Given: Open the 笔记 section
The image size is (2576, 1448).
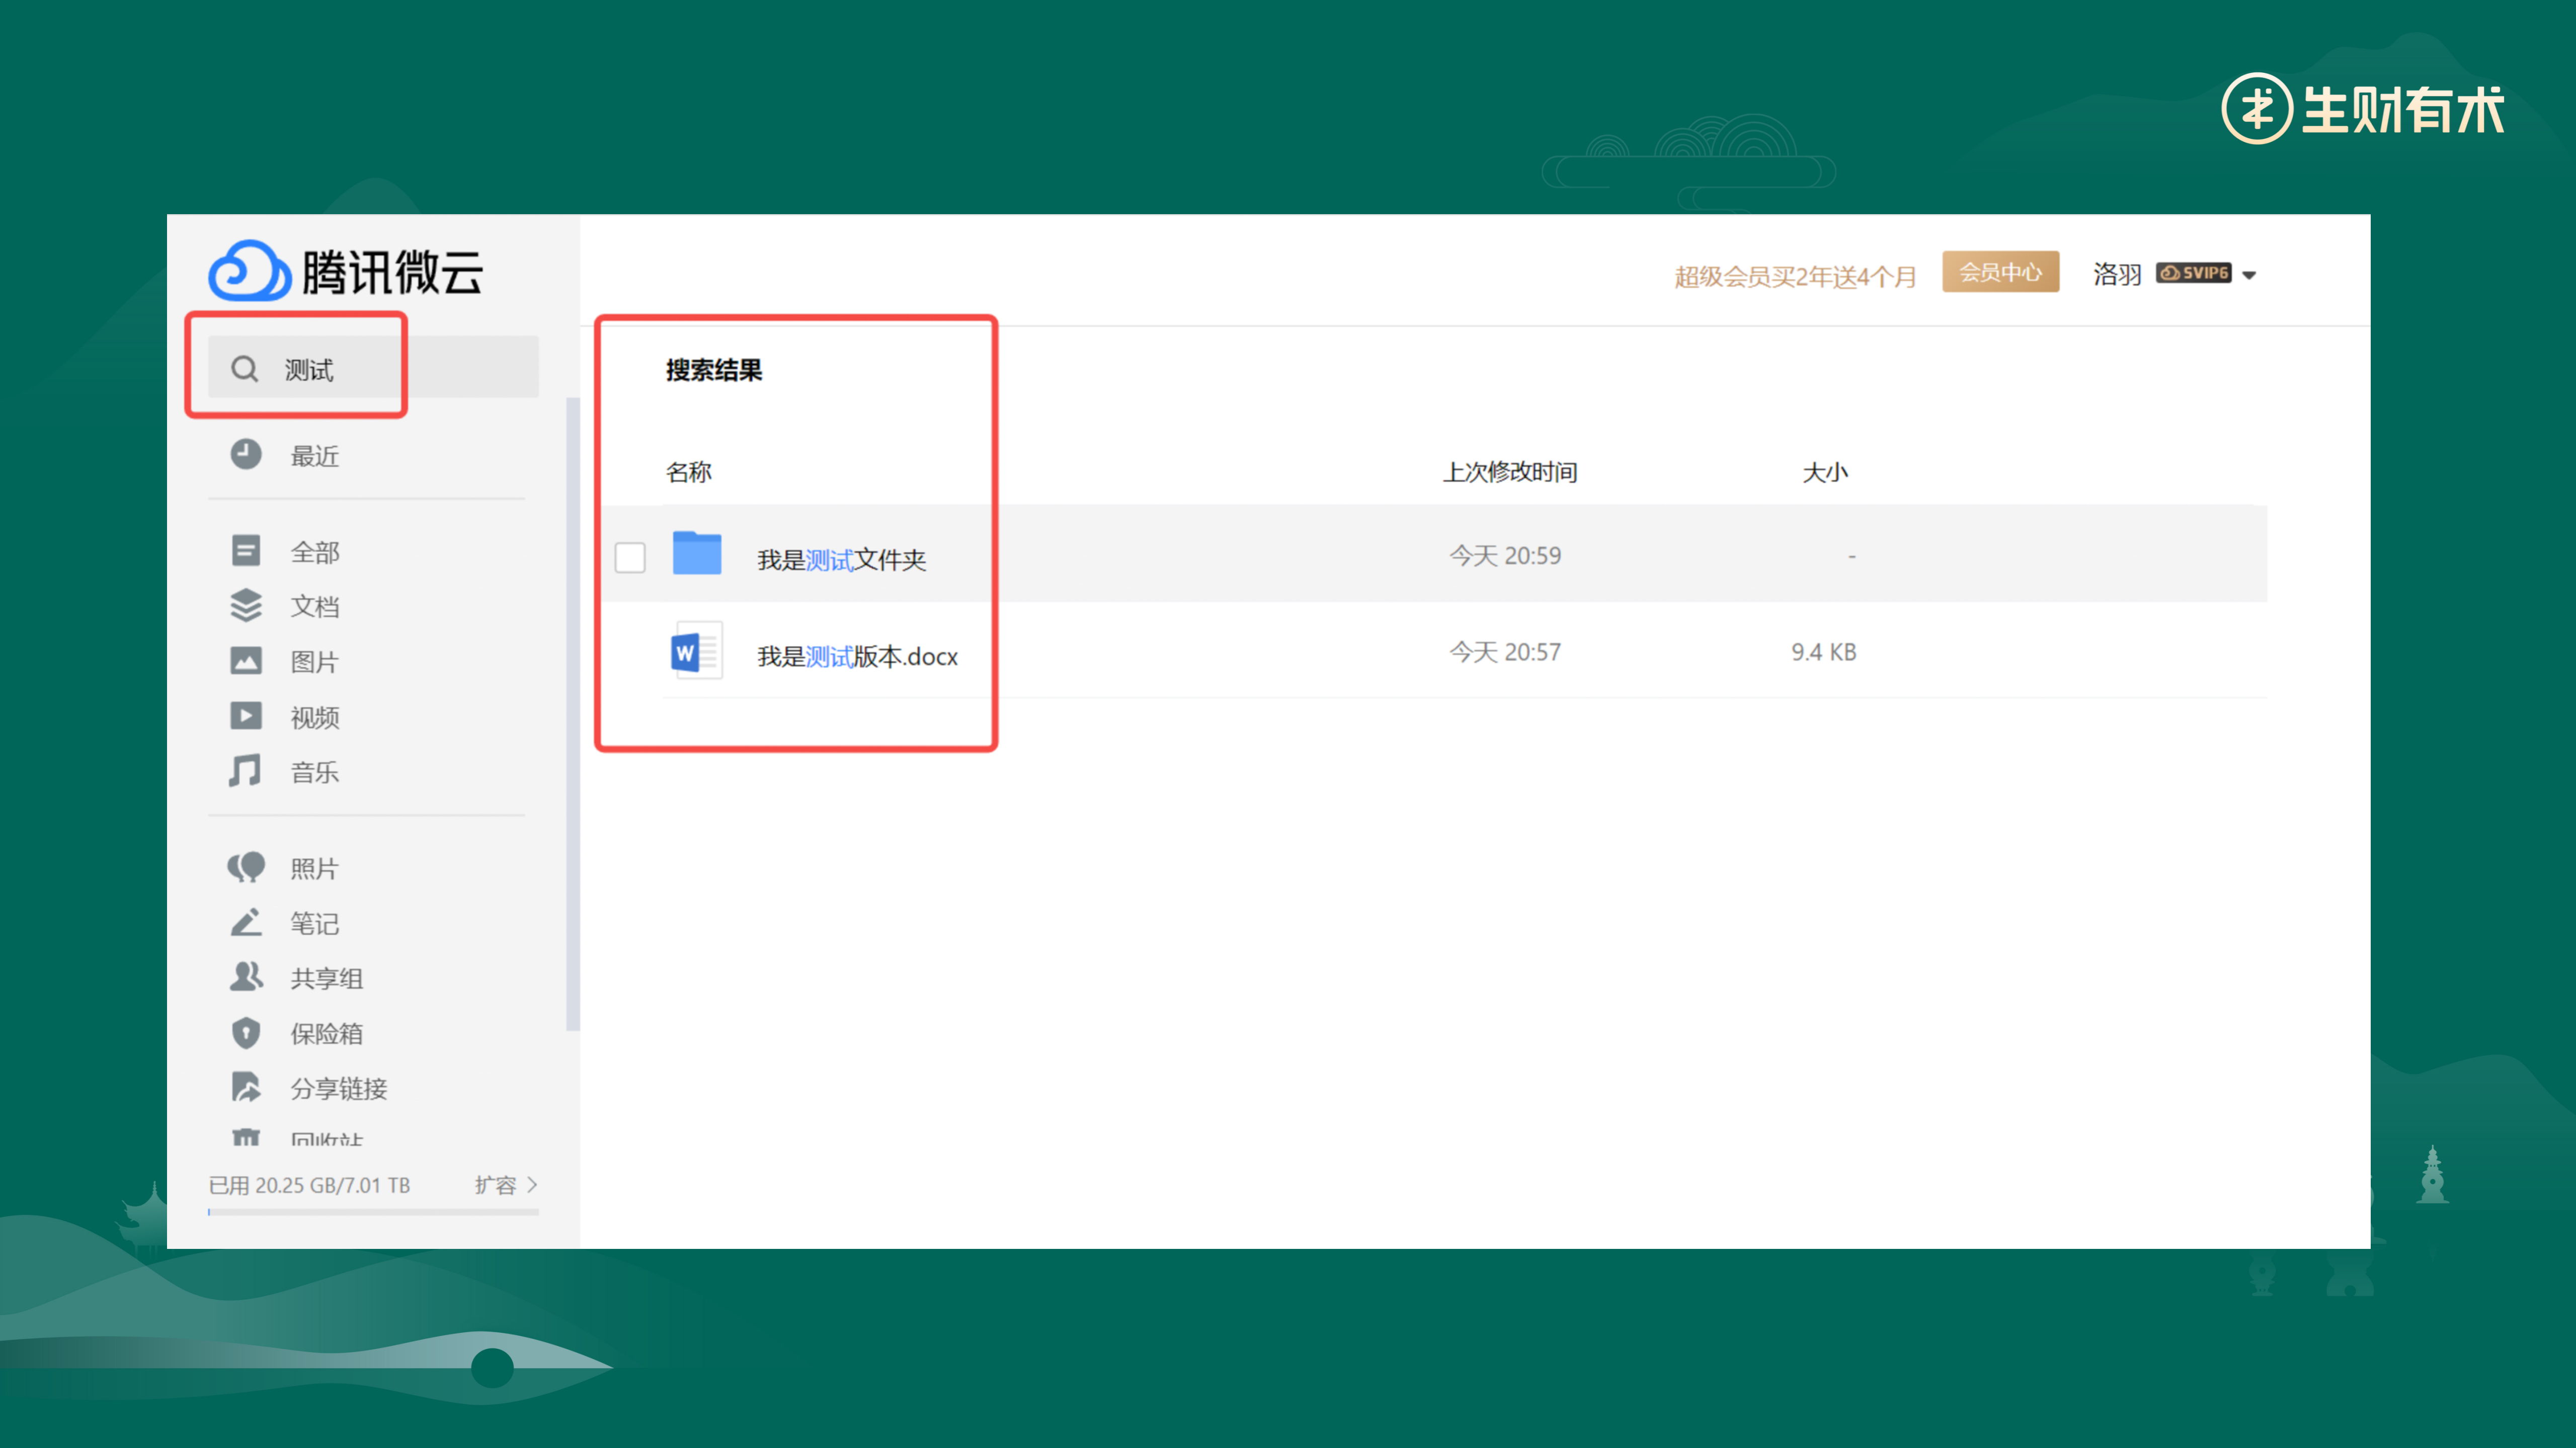Looking at the screenshot, I should (x=314, y=924).
